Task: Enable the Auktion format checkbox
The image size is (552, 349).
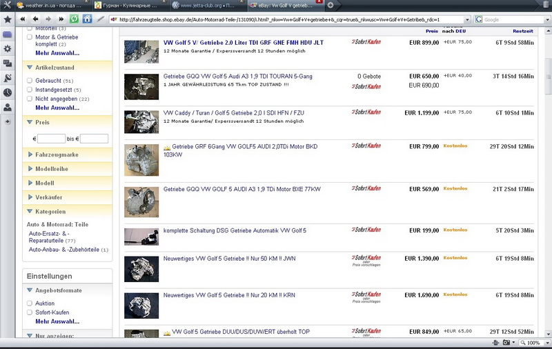Action: 30,303
